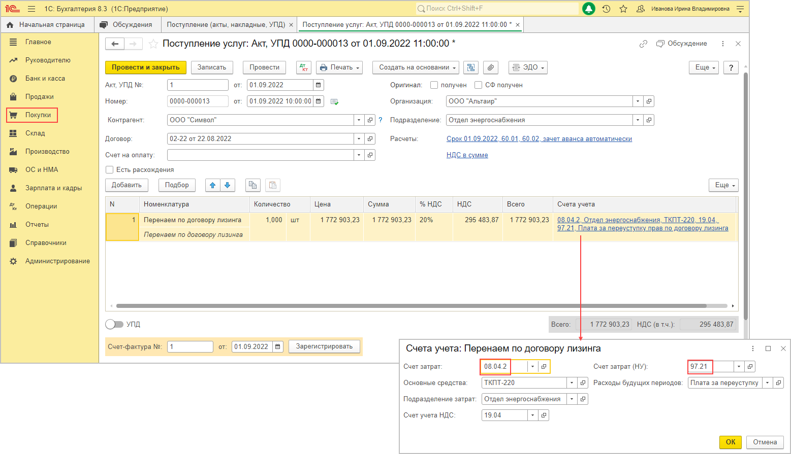
Task: Open Организация ООО Альтаир record
Action: click(x=649, y=101)
